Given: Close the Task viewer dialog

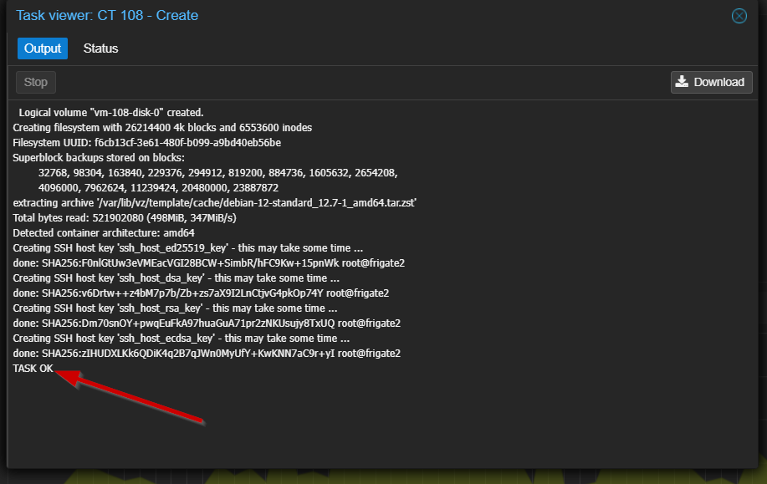Looking at the screenshot, I should tap(739, 16).
